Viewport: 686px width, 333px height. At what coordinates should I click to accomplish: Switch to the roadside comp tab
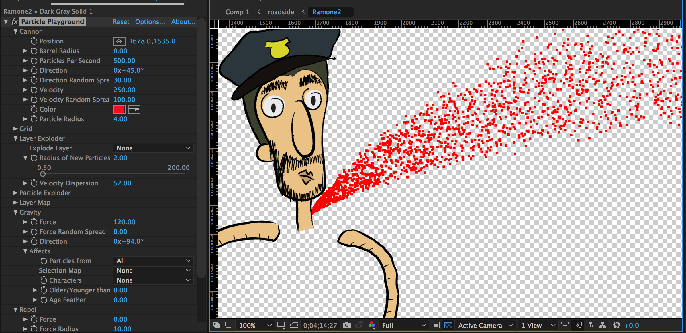[x=281, y=12]
